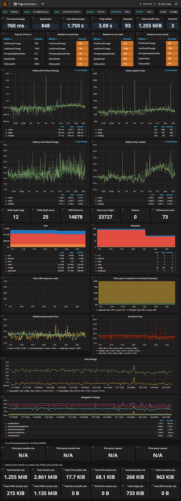
Task: Sort Avg last 24 hours table by Current
Action: pos(38,39)
